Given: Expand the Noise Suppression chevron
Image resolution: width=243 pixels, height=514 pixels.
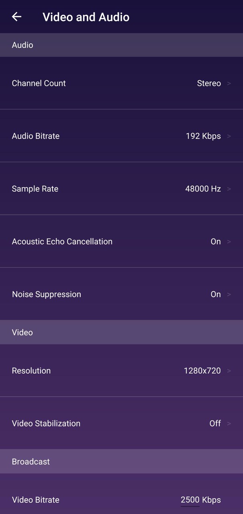Looking at the screenshot, I should click(x=229, y=294).
